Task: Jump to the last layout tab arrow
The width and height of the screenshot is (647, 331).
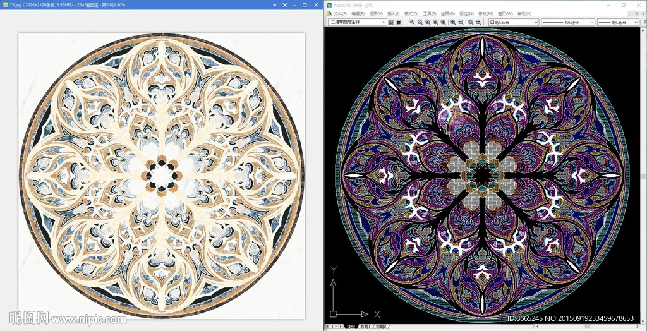Action: click(341, 327)
